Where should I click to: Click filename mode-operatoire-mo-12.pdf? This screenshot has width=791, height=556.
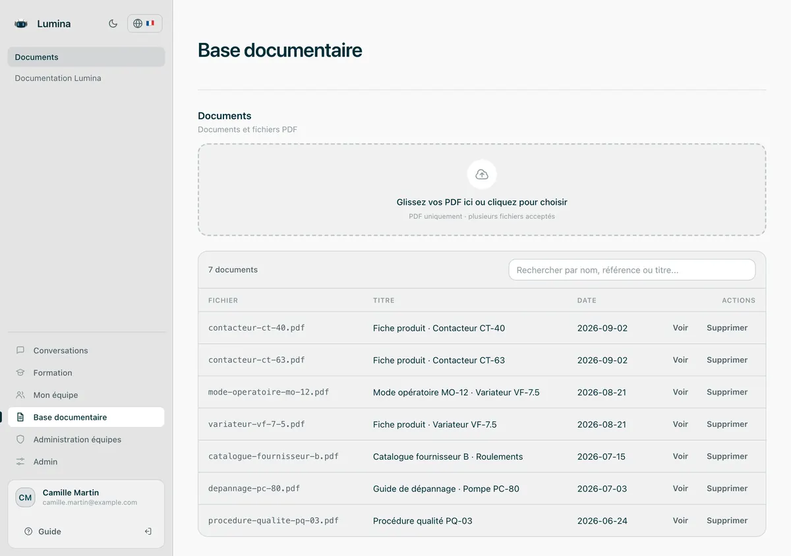click(268, 392)
